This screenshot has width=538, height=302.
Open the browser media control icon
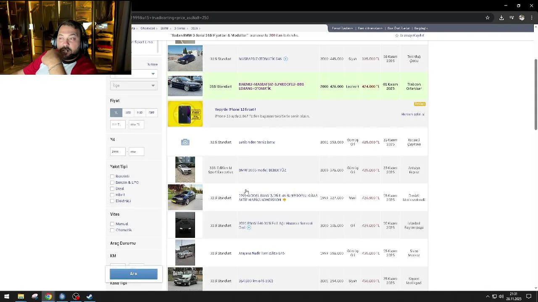(x=512, y=18)
